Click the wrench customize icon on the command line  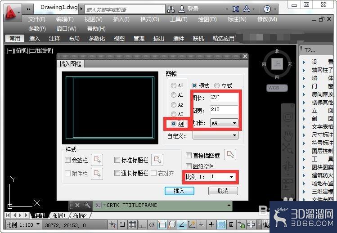pos(87,205)
